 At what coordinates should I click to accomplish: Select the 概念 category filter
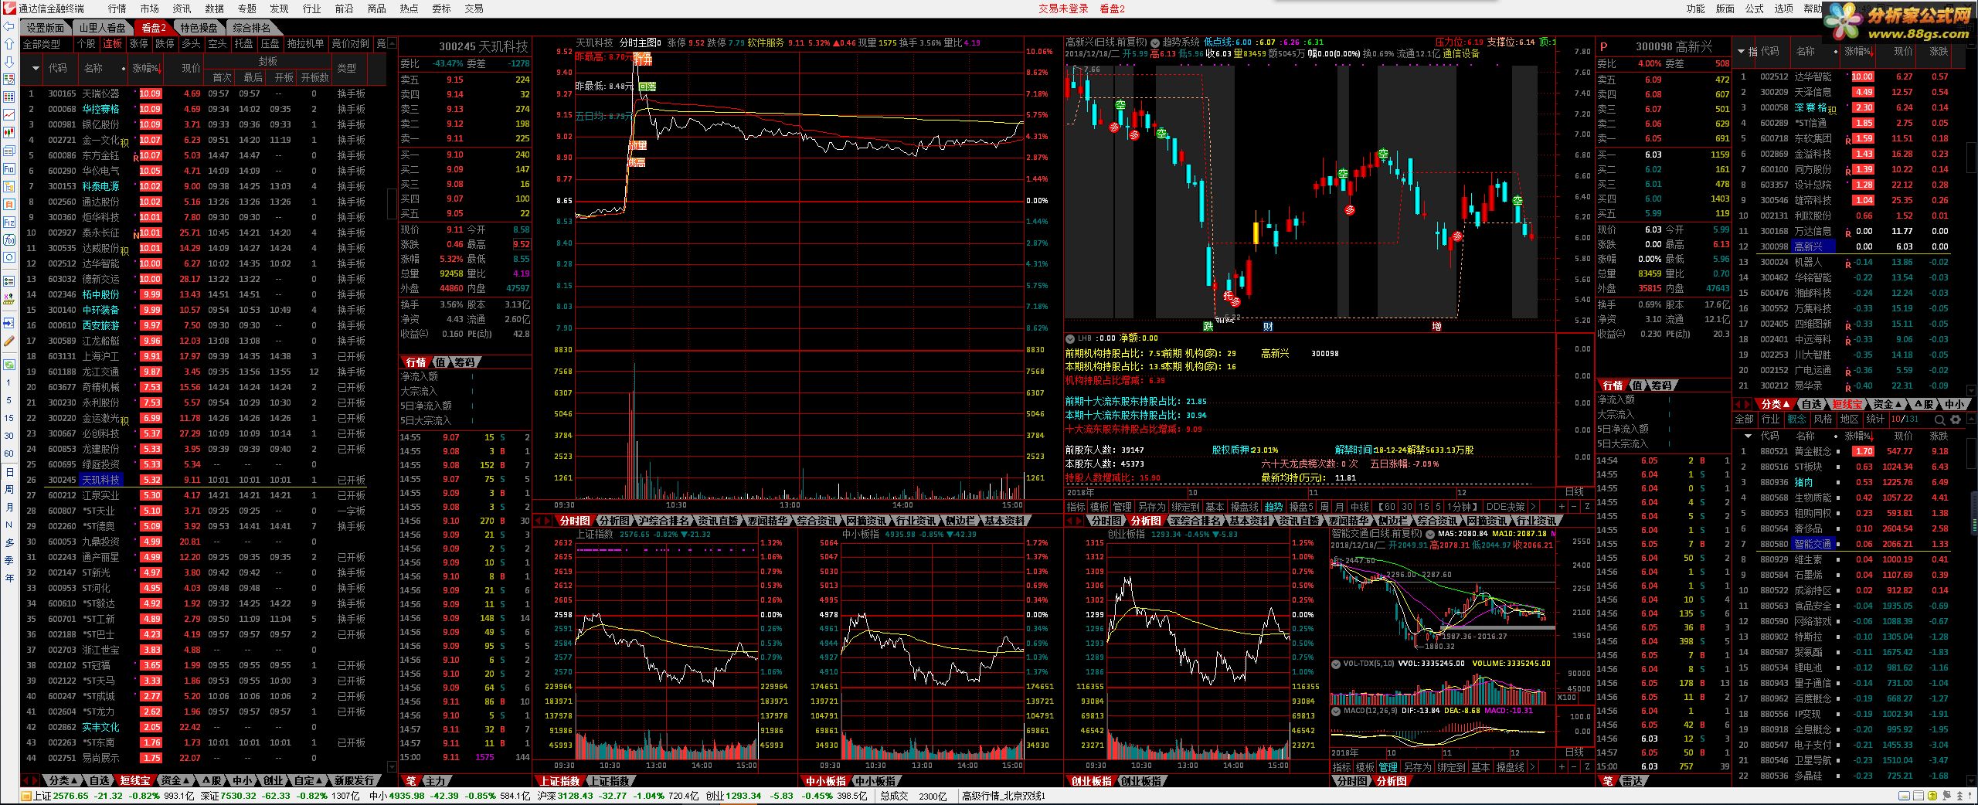[1797, 419]
